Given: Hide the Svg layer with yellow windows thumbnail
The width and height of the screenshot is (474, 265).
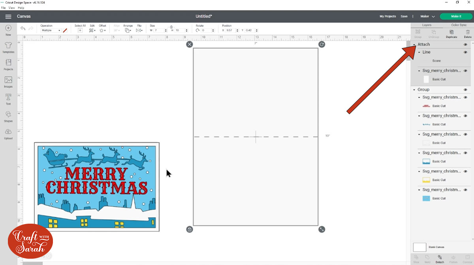Looking at the screenshot, I should point(465,171).
